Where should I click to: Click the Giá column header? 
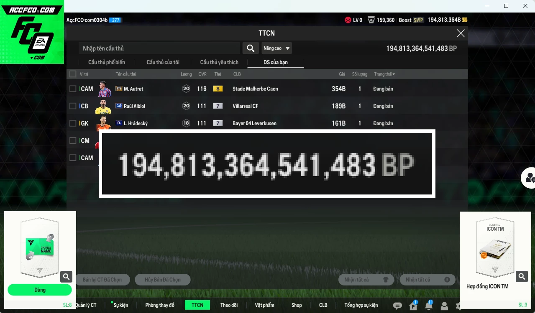342,74
